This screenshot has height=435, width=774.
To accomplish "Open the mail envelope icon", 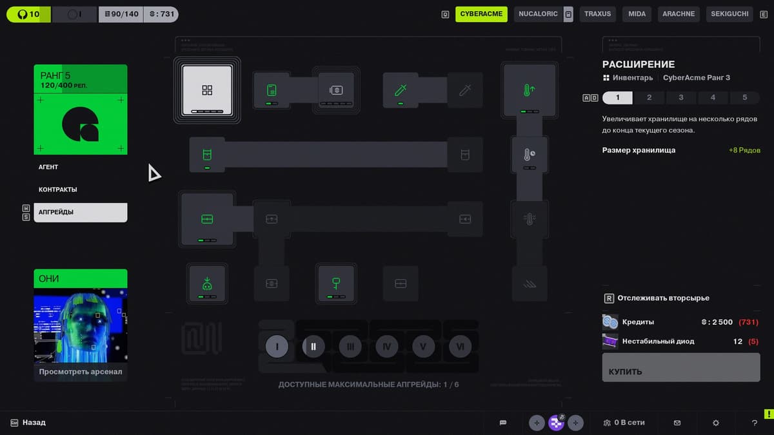I will point(677,423).
